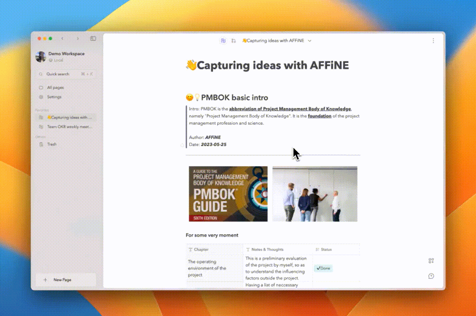Click the Status column header
The width and height of the screenshot is (476, 316).
coord(336,249)
